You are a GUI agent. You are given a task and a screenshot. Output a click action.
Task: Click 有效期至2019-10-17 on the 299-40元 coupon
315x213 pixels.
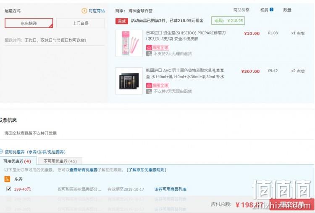pos(126,189)
